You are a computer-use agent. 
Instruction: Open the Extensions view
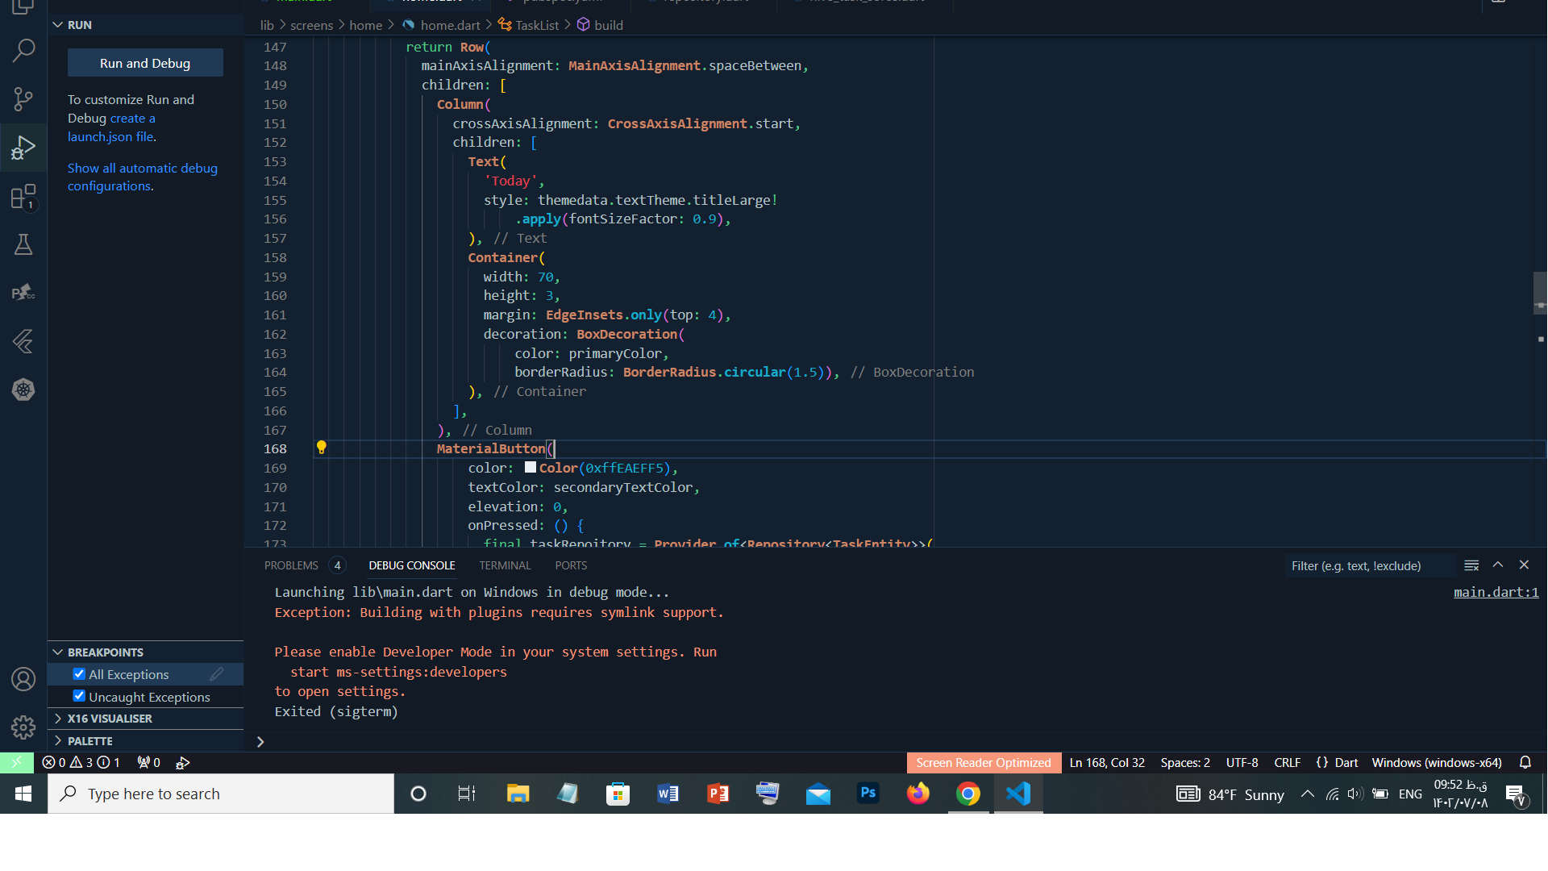click(x=23, y=197)
